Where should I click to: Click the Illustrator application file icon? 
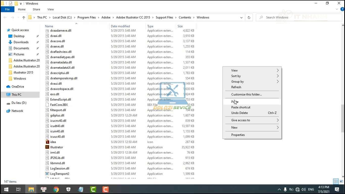pos(47,147)
